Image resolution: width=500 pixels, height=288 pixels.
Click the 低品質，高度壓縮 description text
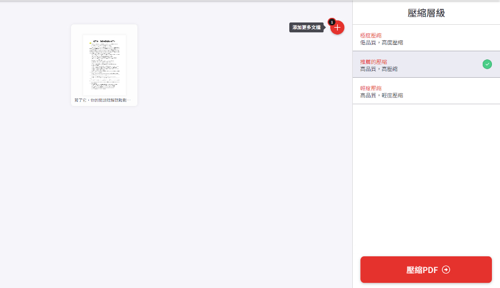point(381,43)
